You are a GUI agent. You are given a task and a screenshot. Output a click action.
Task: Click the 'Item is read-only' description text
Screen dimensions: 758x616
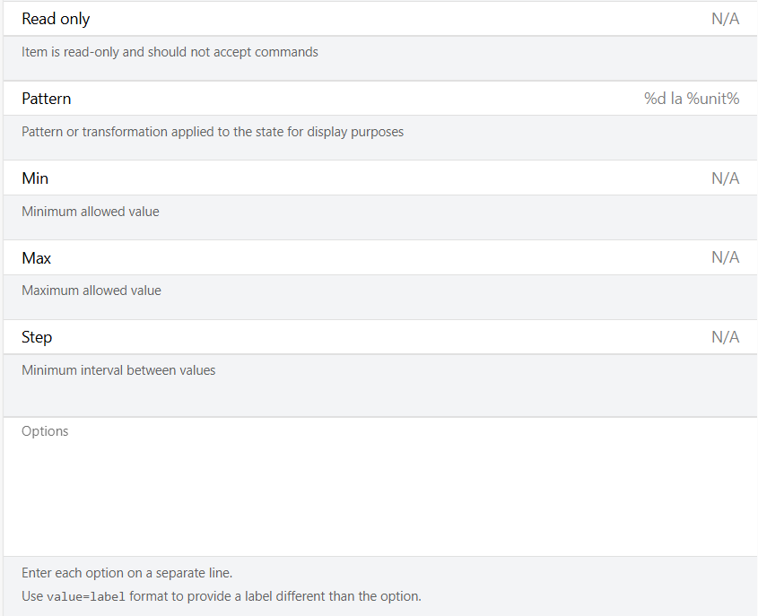coord(170,52)
